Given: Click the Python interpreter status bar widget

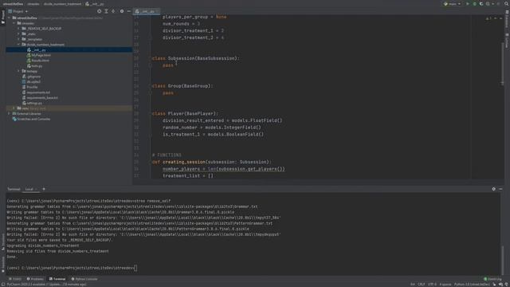Looking at the screenshot, I should click(472, 285).
